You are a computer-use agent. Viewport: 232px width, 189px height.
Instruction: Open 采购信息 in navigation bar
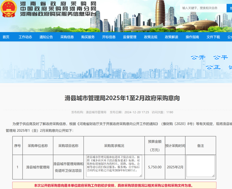point(67,37)
